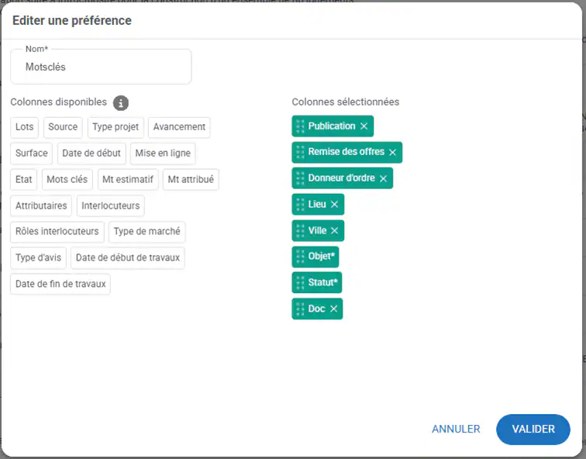Add the Rôles interlocuteurs column

pyautogui.click(x=57, y=232)
